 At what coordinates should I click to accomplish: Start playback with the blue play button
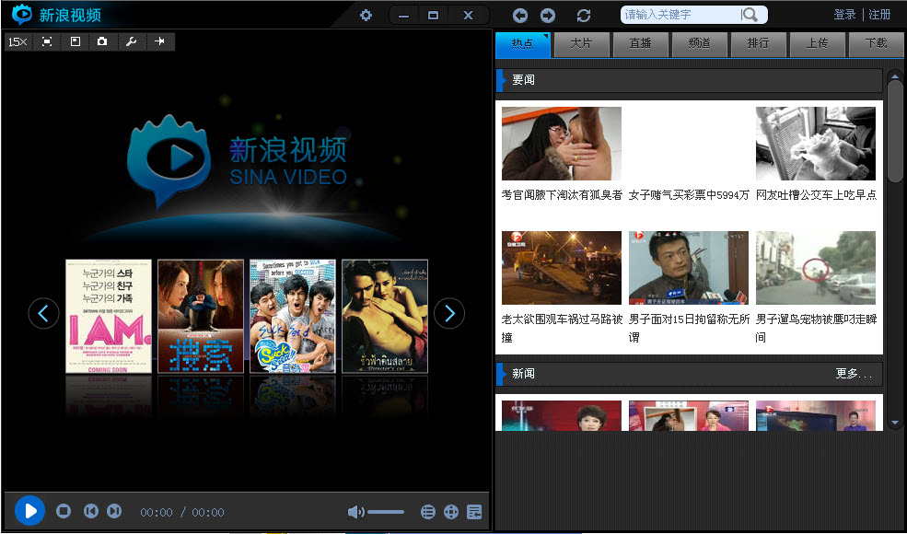click(29, 511)
